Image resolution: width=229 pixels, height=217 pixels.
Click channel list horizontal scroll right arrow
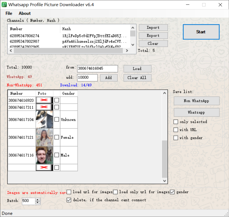127,51
